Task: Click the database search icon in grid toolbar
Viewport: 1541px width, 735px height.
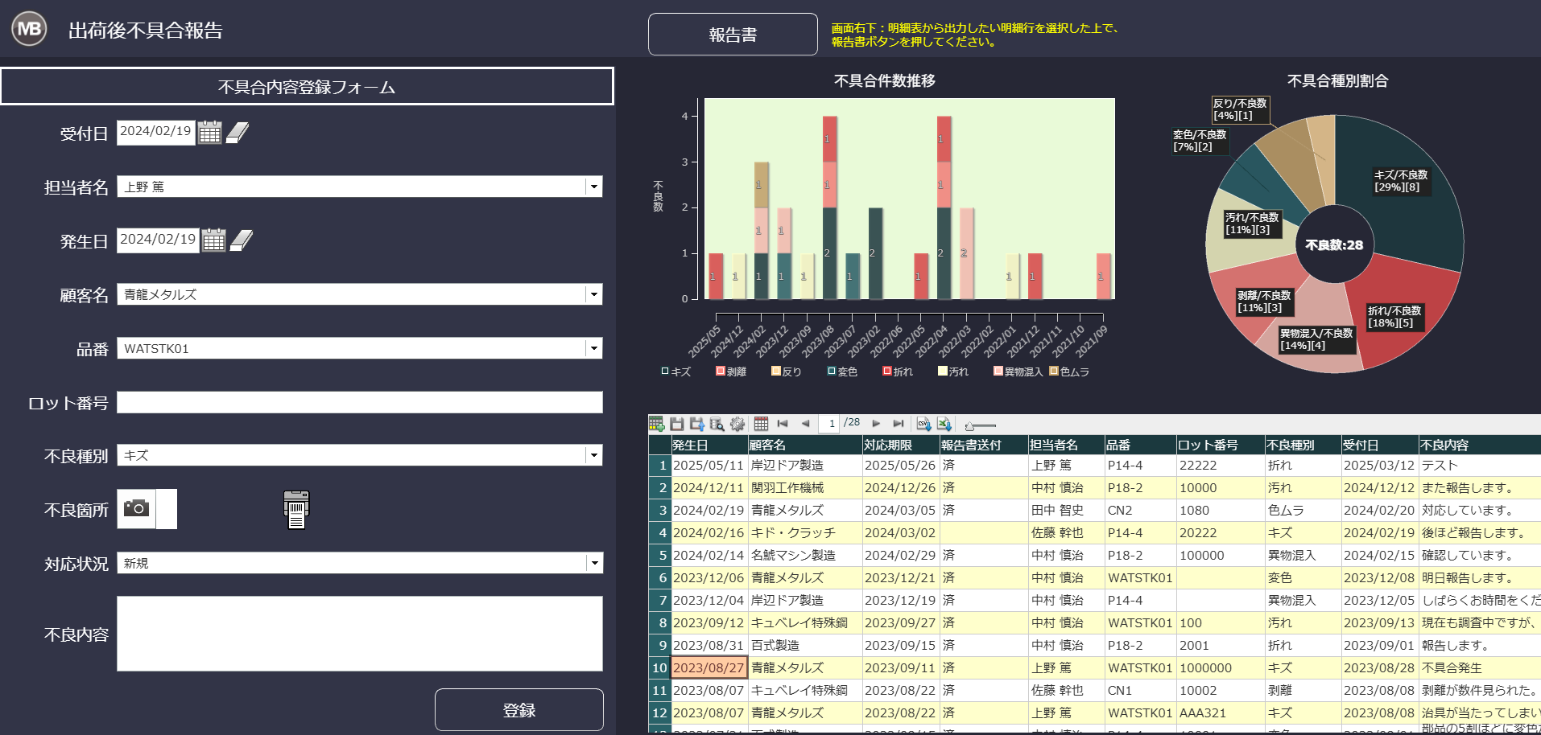Action: pos(717,424)
